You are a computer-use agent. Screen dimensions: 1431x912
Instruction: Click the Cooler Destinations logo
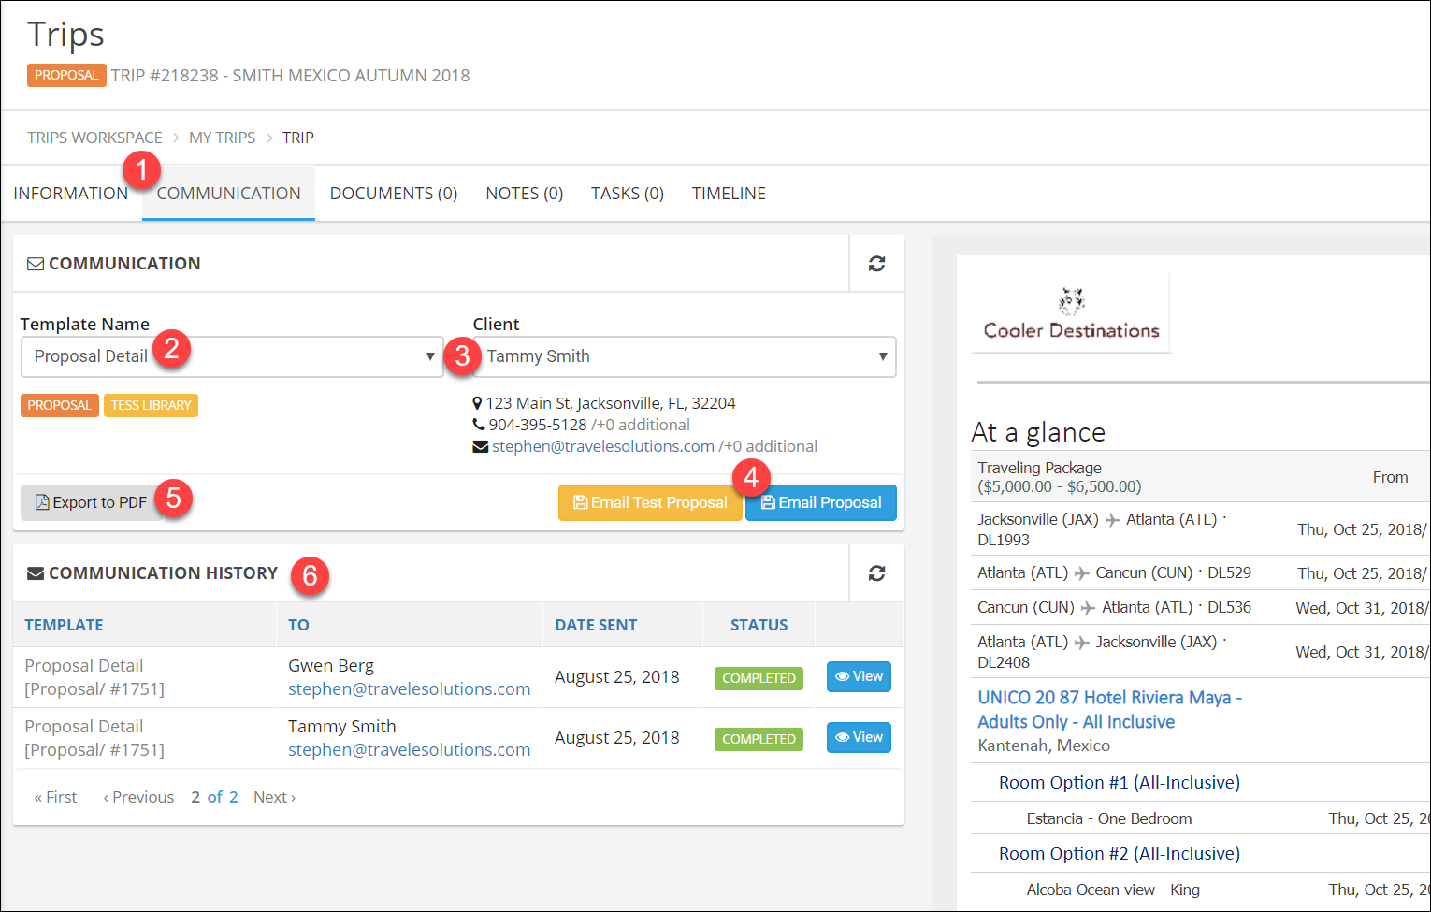point(1071,313)
